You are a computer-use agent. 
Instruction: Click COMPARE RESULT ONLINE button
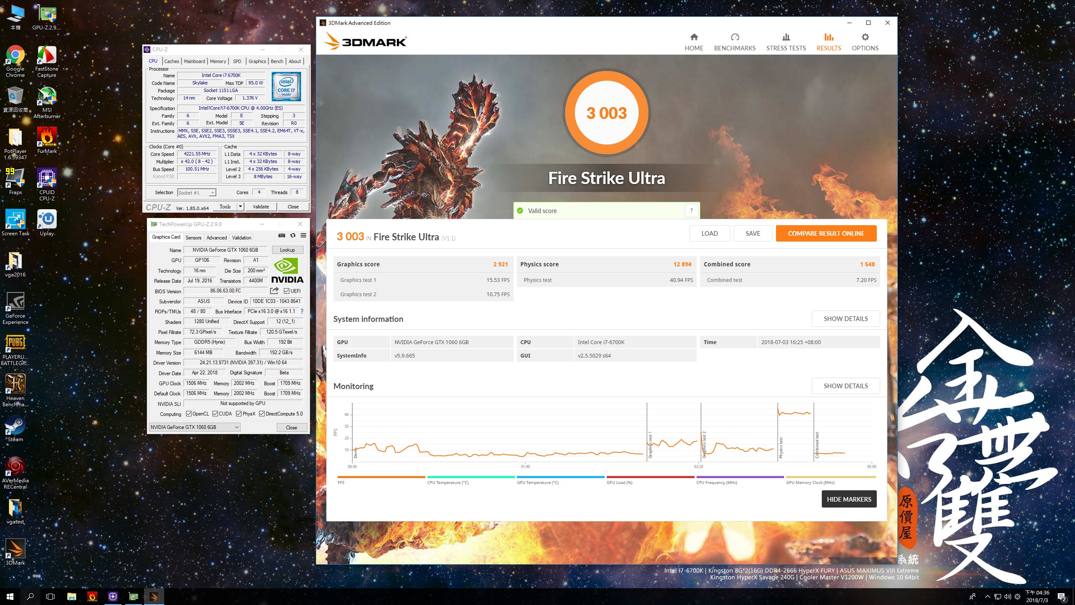(826, 233)
